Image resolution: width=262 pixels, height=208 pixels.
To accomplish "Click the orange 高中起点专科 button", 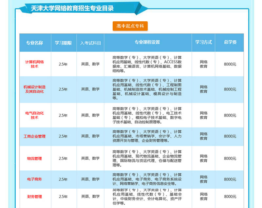I will (x=130, y=26).
